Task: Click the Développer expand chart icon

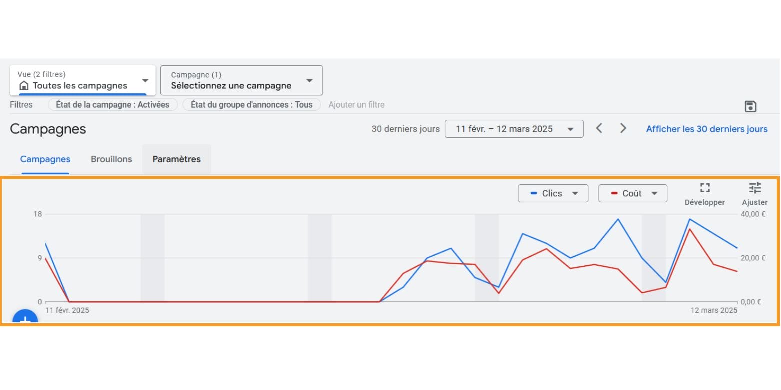Action: click(x=705, y=188)
